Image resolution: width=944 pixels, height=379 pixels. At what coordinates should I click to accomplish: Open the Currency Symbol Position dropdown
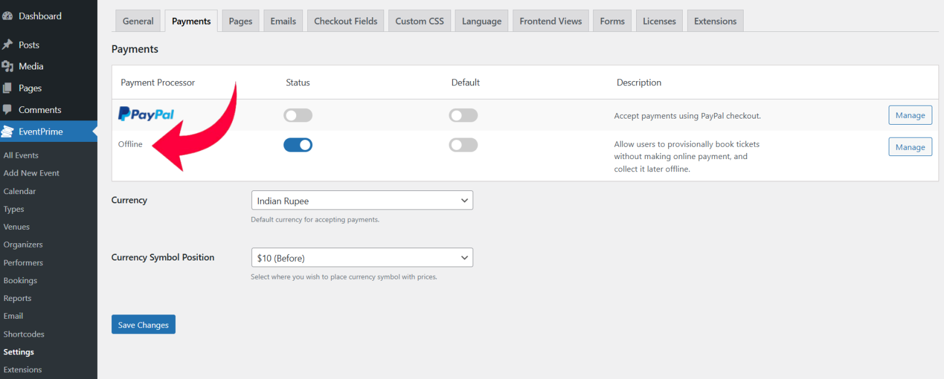coord(362,257)
